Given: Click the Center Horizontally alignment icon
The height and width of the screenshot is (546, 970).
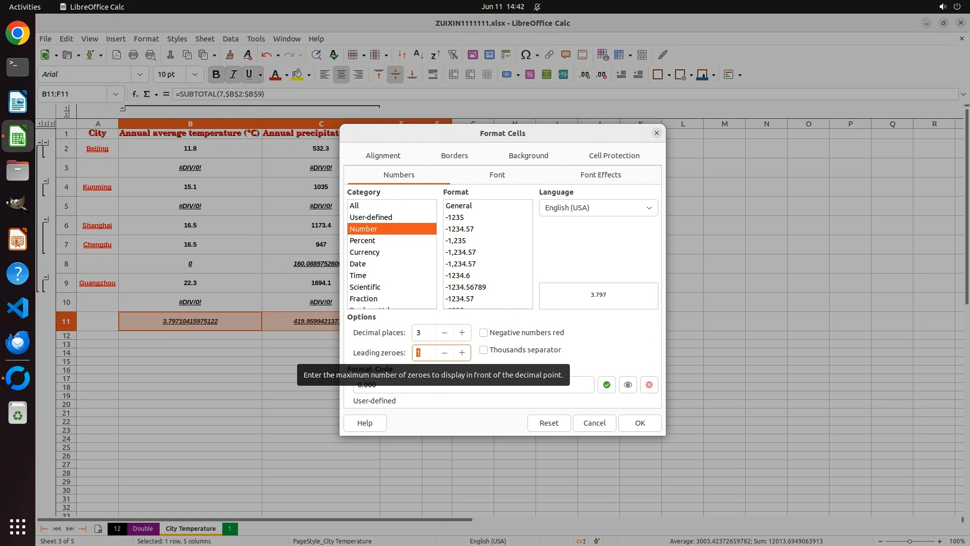Looking at the screenshot, I should coord(341,74).
